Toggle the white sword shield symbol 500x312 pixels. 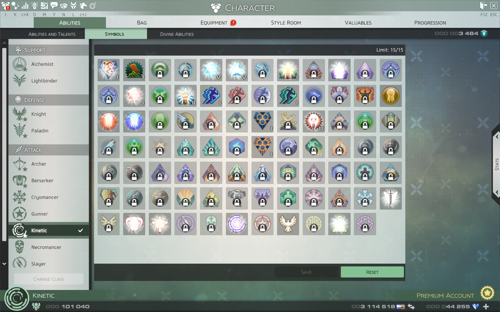click(x=390, y=198)
